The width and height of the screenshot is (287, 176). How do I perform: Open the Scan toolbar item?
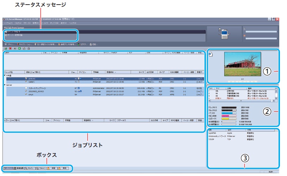coord(9,44)
